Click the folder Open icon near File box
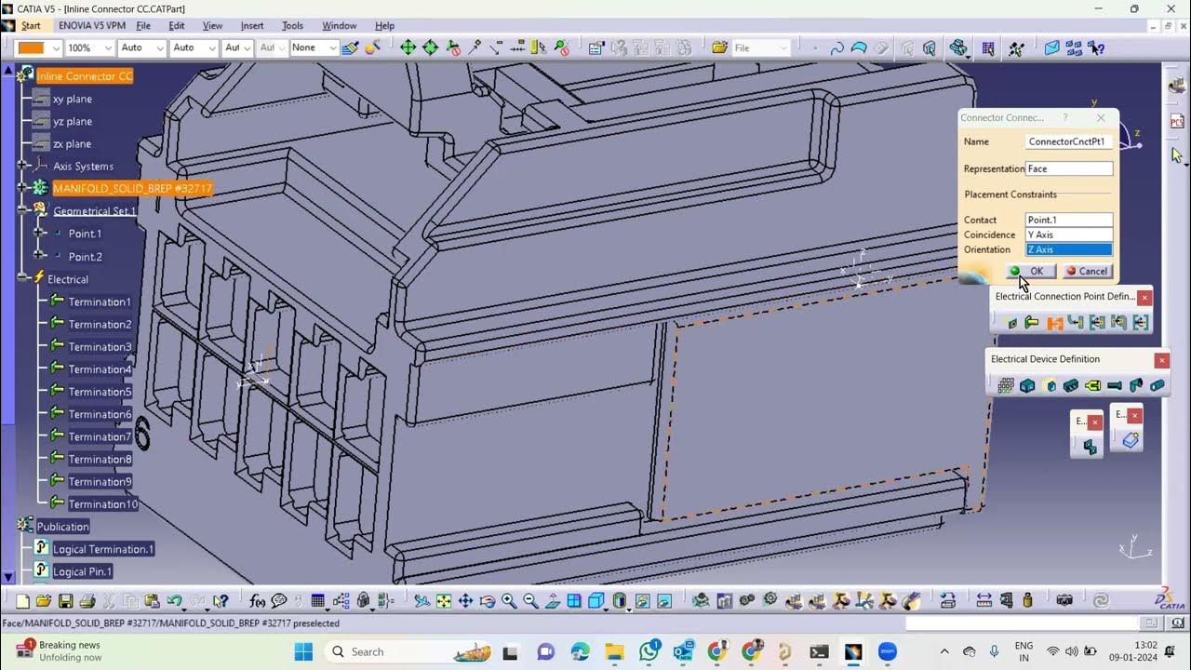The width and height of the screenshot is (1191, 670). (x=719, y=47)
